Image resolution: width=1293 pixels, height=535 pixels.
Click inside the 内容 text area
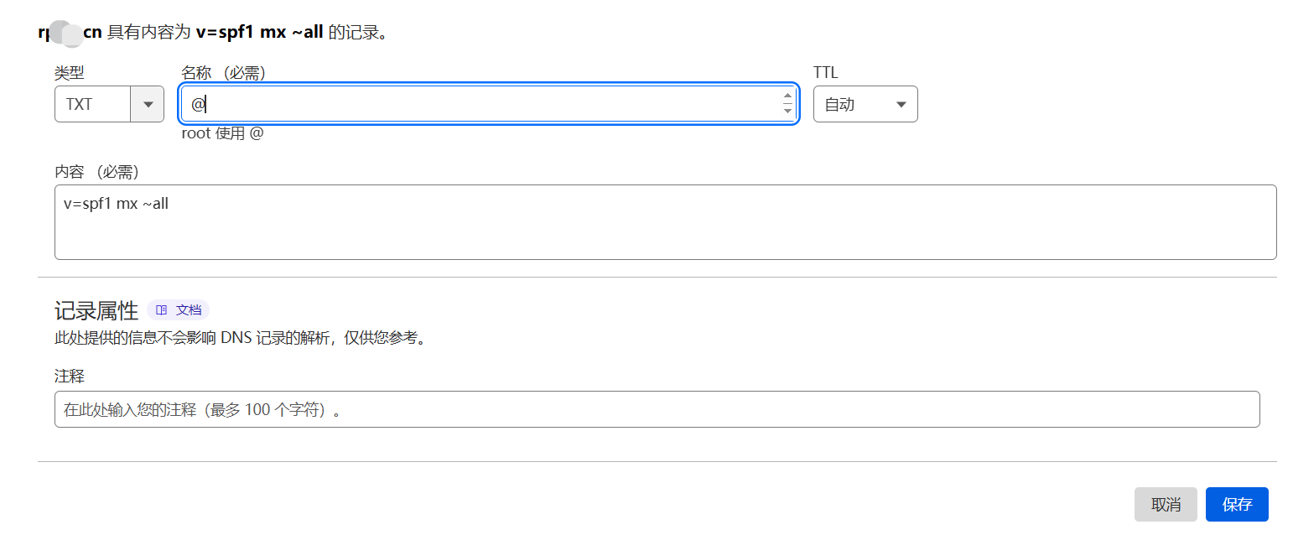pyautogui.click(x=665, y=222)
